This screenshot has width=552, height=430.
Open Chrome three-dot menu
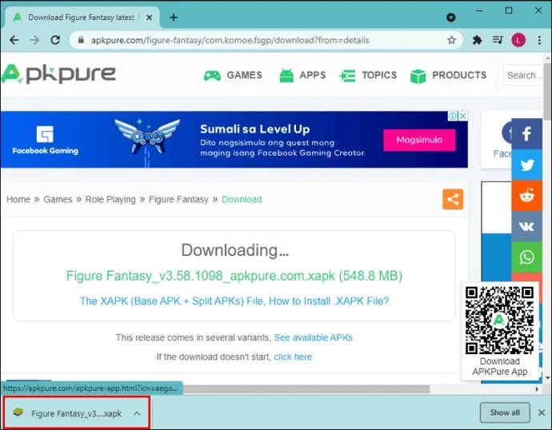[538, 40]
